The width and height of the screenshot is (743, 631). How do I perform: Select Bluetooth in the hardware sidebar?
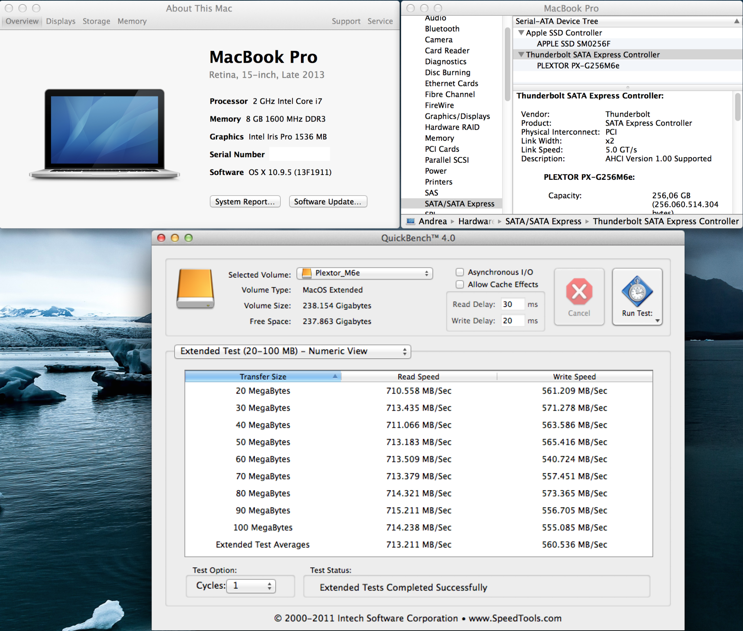(x=442, y=29)
